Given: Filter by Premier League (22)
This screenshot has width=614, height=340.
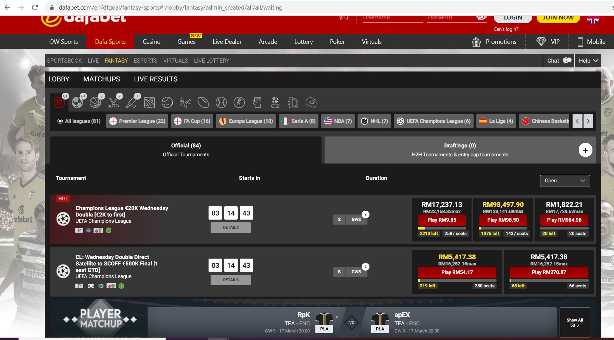Looking at the screenshot, I should 137,121.
